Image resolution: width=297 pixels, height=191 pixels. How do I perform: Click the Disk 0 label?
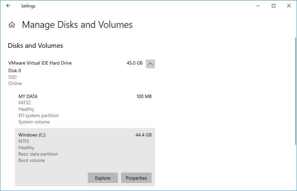pyautogui.click(x=15, y=71)
